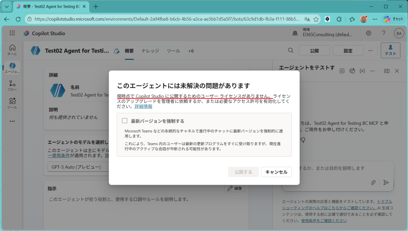Click the キャンセル button in dialog
The height and width of the screenshot is (231, 408).
coord(276,172)
